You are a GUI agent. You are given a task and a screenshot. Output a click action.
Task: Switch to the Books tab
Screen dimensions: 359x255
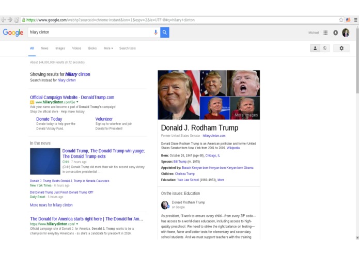(92, 48)
